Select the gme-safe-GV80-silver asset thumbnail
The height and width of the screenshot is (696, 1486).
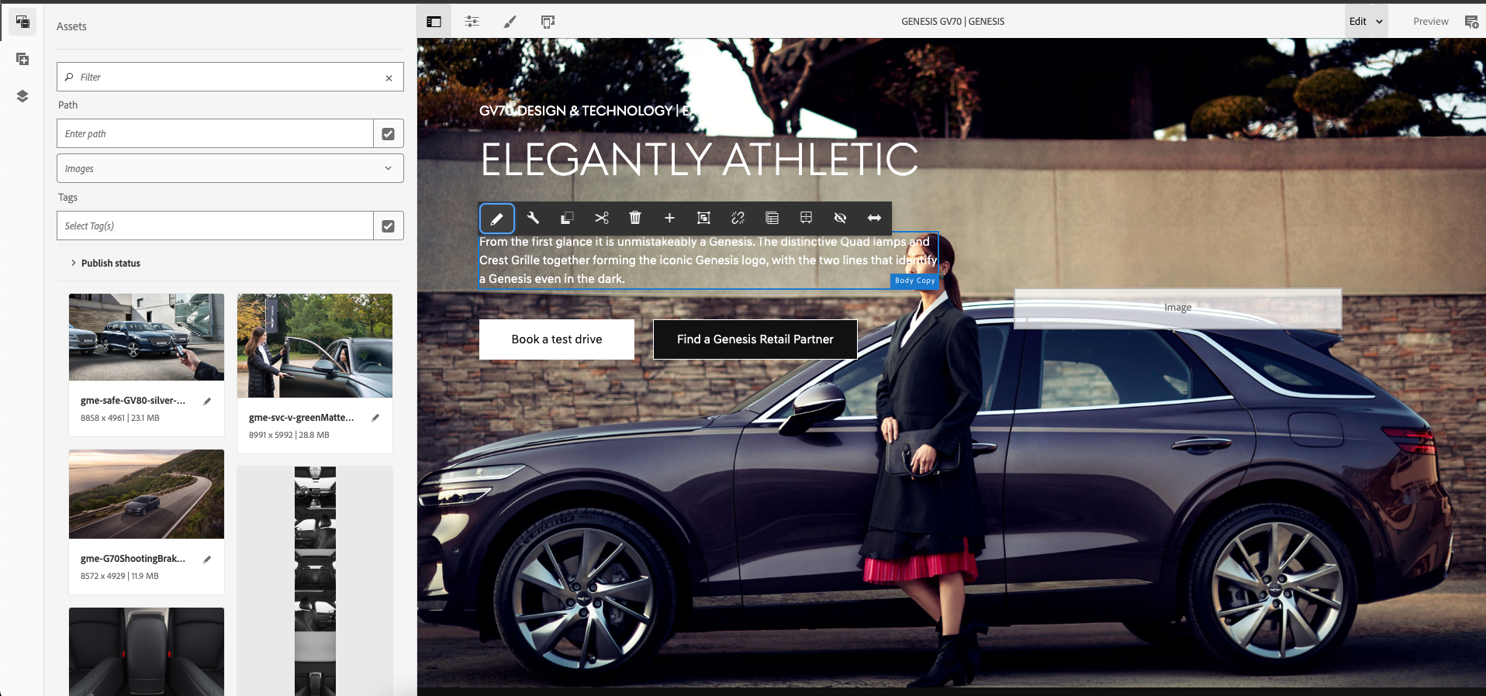coord(147,337)
